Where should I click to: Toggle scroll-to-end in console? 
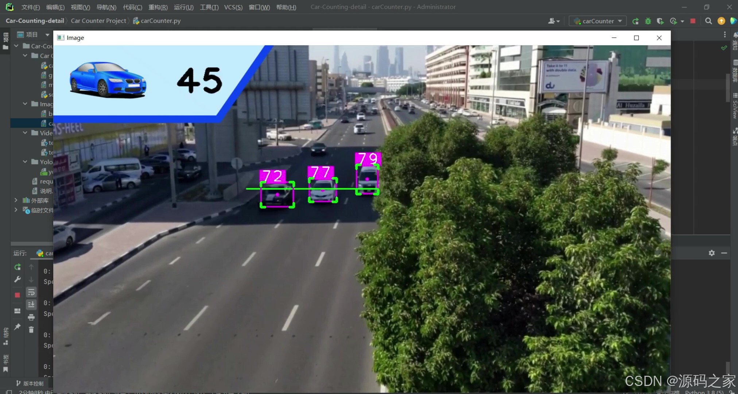click(x=31, y=305)
